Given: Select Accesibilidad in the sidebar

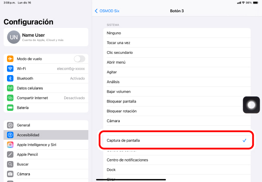Looking at the screenshot, I should (x=46, y=135).
